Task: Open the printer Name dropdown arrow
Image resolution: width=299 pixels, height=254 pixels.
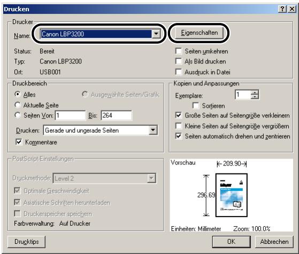Action: [156, 34]
